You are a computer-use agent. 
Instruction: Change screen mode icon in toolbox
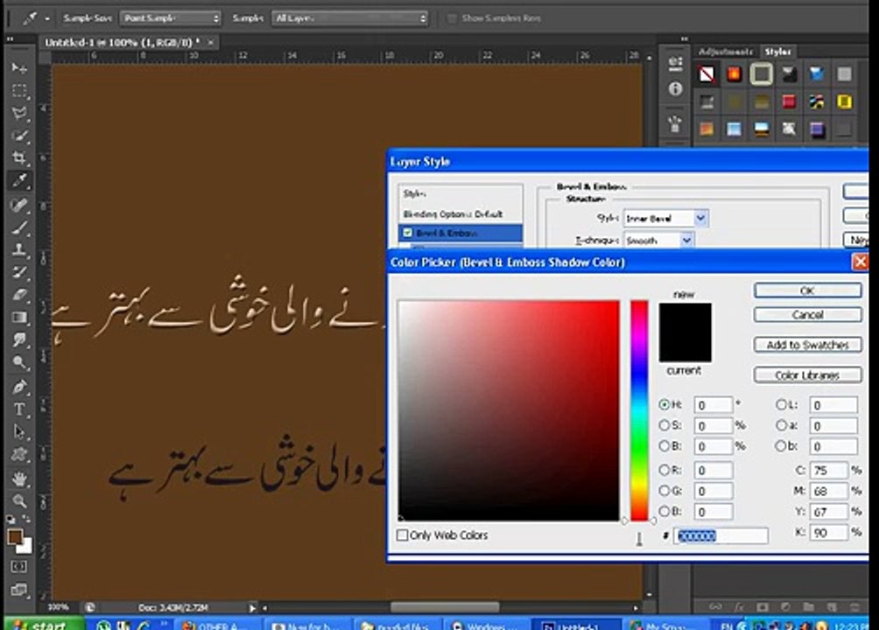[18, 589]
